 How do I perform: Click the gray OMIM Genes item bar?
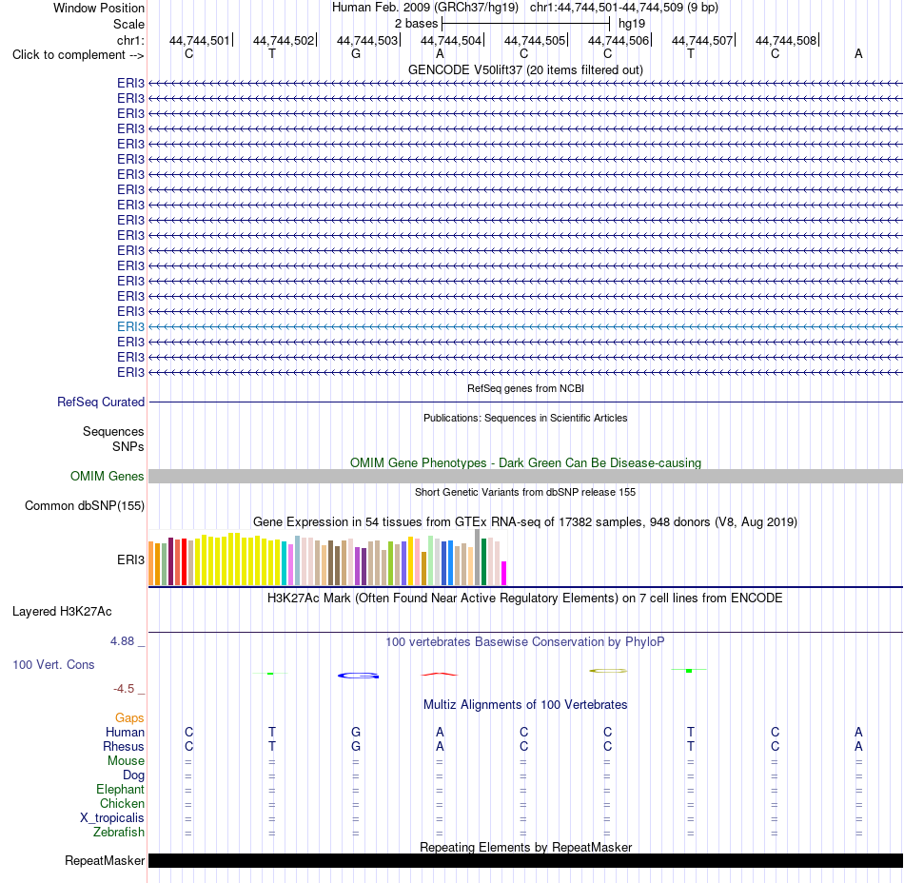(525, 476)
